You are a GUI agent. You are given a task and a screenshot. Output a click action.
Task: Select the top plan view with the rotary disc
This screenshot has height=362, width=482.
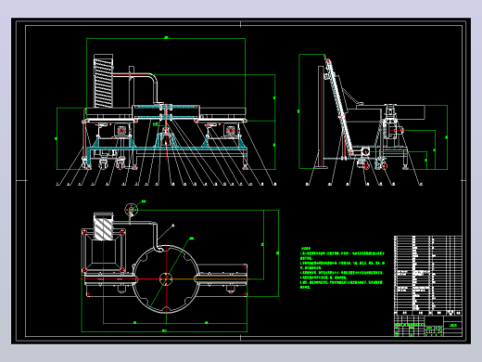(180, 266)
